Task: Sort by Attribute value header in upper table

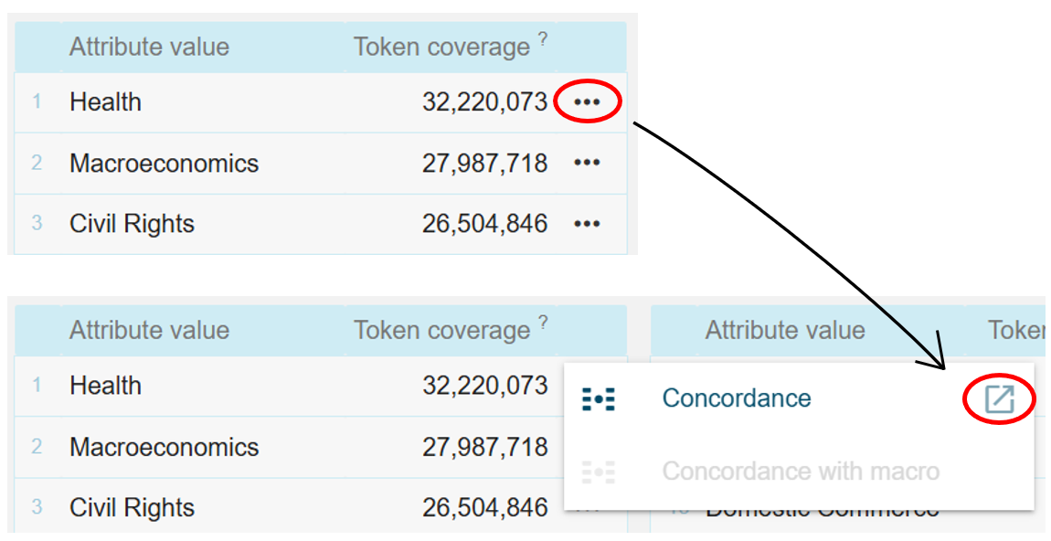Action: pyautogui.click(x=149, y=48)
